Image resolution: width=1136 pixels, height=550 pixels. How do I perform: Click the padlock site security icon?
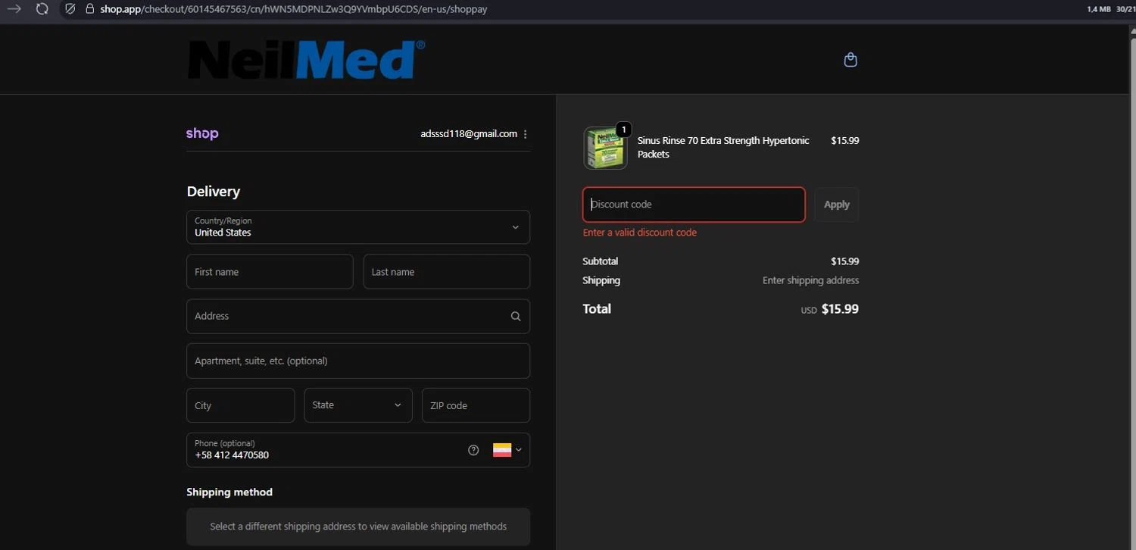point(90,9)
